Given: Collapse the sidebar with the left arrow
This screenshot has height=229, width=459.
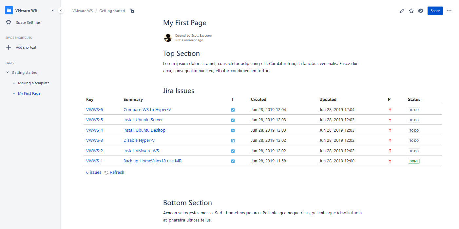Looking at the screenshot, I should pyautogui.click(x=61, y=10).
